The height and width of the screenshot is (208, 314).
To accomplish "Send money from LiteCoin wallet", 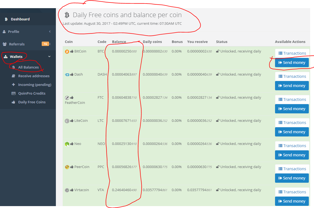I will (292, 132).
